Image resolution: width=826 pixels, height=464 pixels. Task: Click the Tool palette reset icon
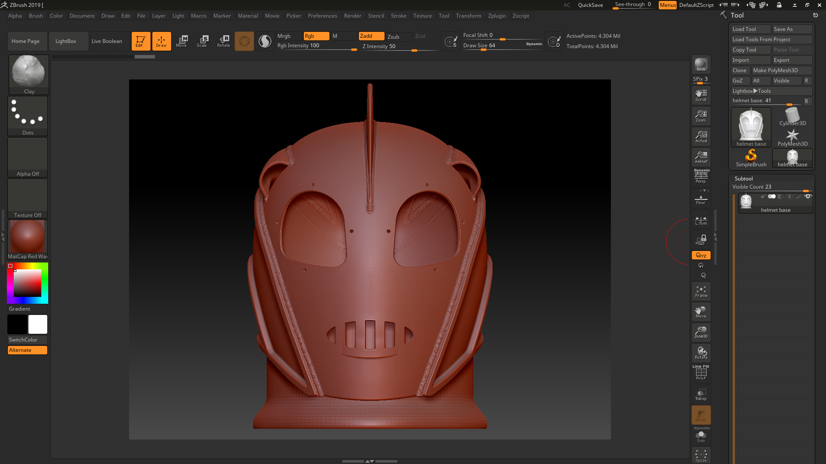(815, 15)
